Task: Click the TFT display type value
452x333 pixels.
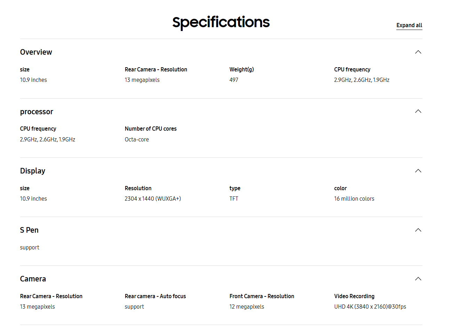Action: click(x=234, y=199)
